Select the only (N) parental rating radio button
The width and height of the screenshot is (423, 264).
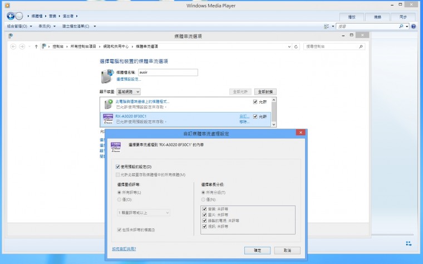point(203,199)
